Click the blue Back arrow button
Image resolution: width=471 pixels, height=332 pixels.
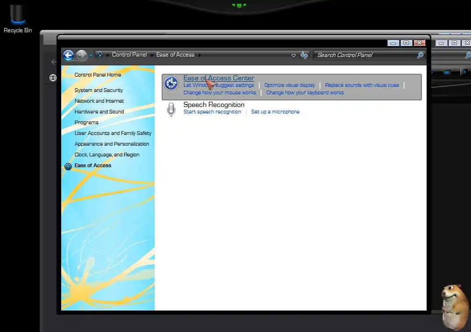pos(69,55)
